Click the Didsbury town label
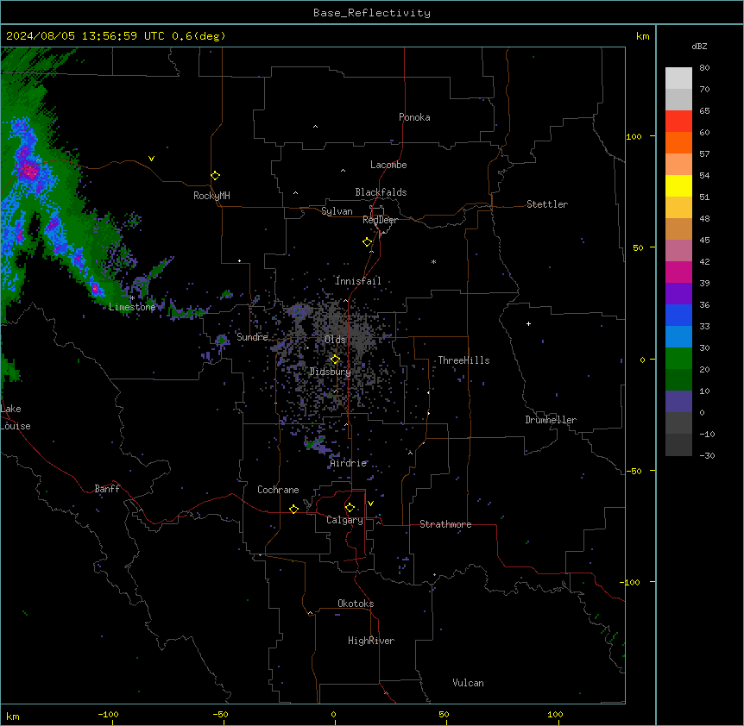The height and width of the screenshot is (726, 744). point(331,372)
